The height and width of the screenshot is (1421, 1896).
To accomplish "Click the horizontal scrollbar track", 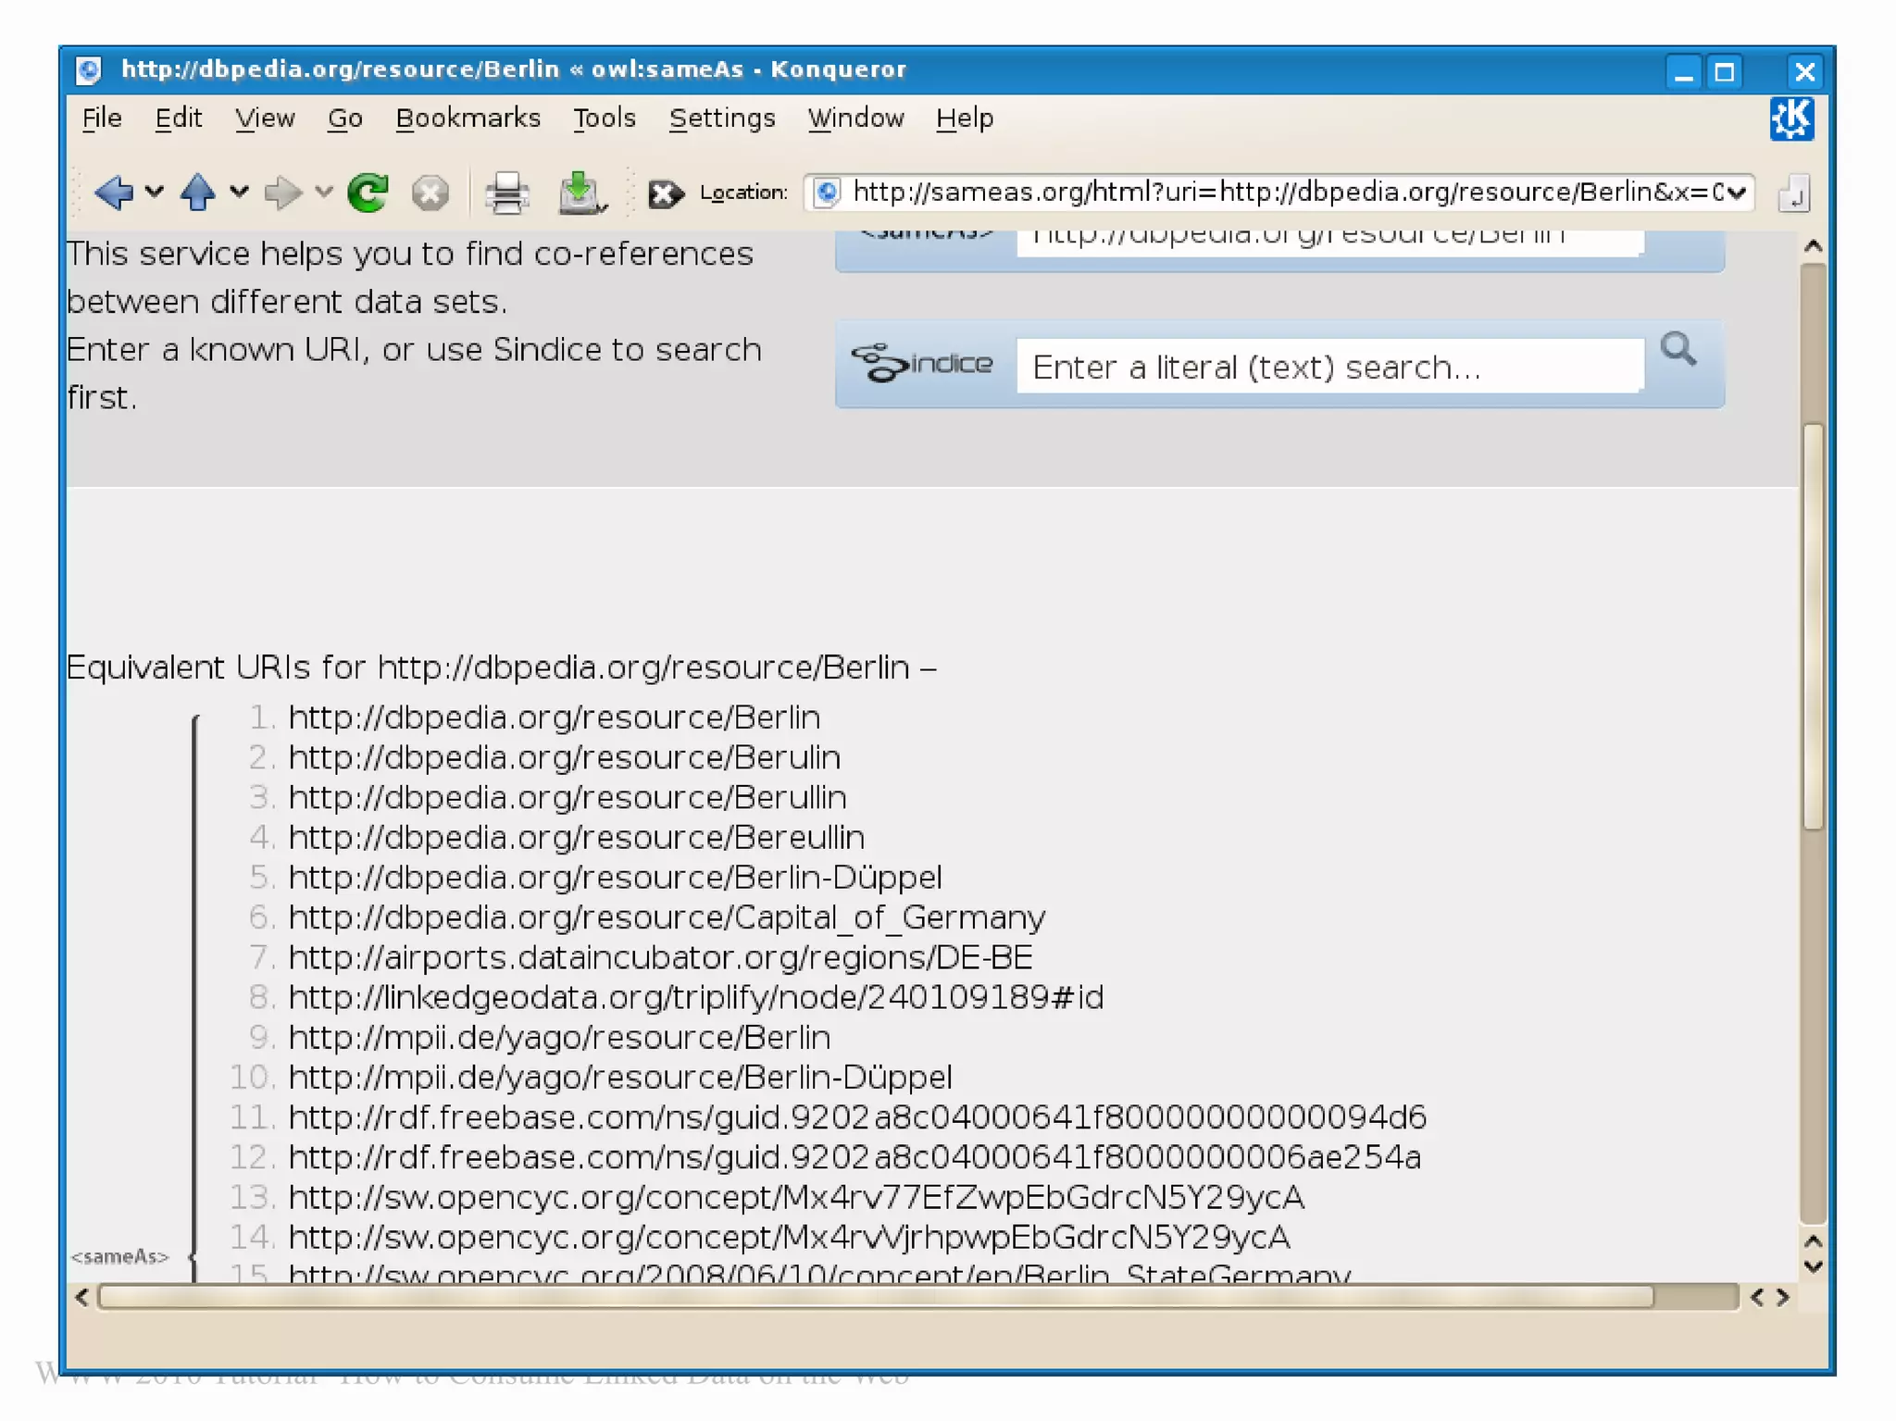I will 1694,1297.
